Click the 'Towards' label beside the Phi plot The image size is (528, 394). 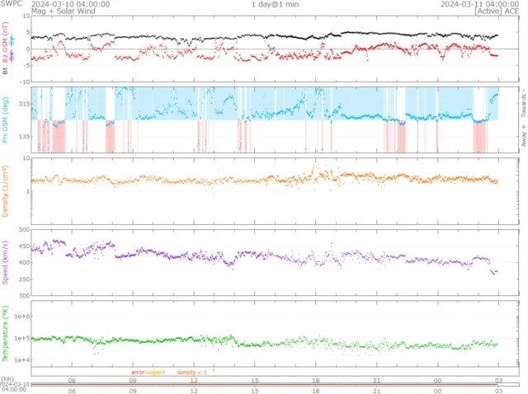coord(522,103)
